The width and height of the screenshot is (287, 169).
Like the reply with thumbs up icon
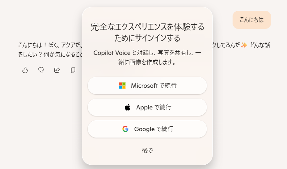coord(25,70)
